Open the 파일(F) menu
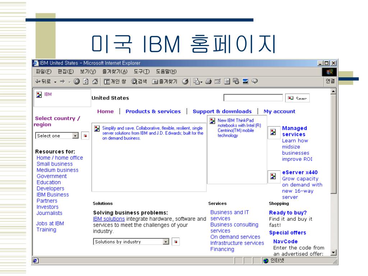 point(43,72)
